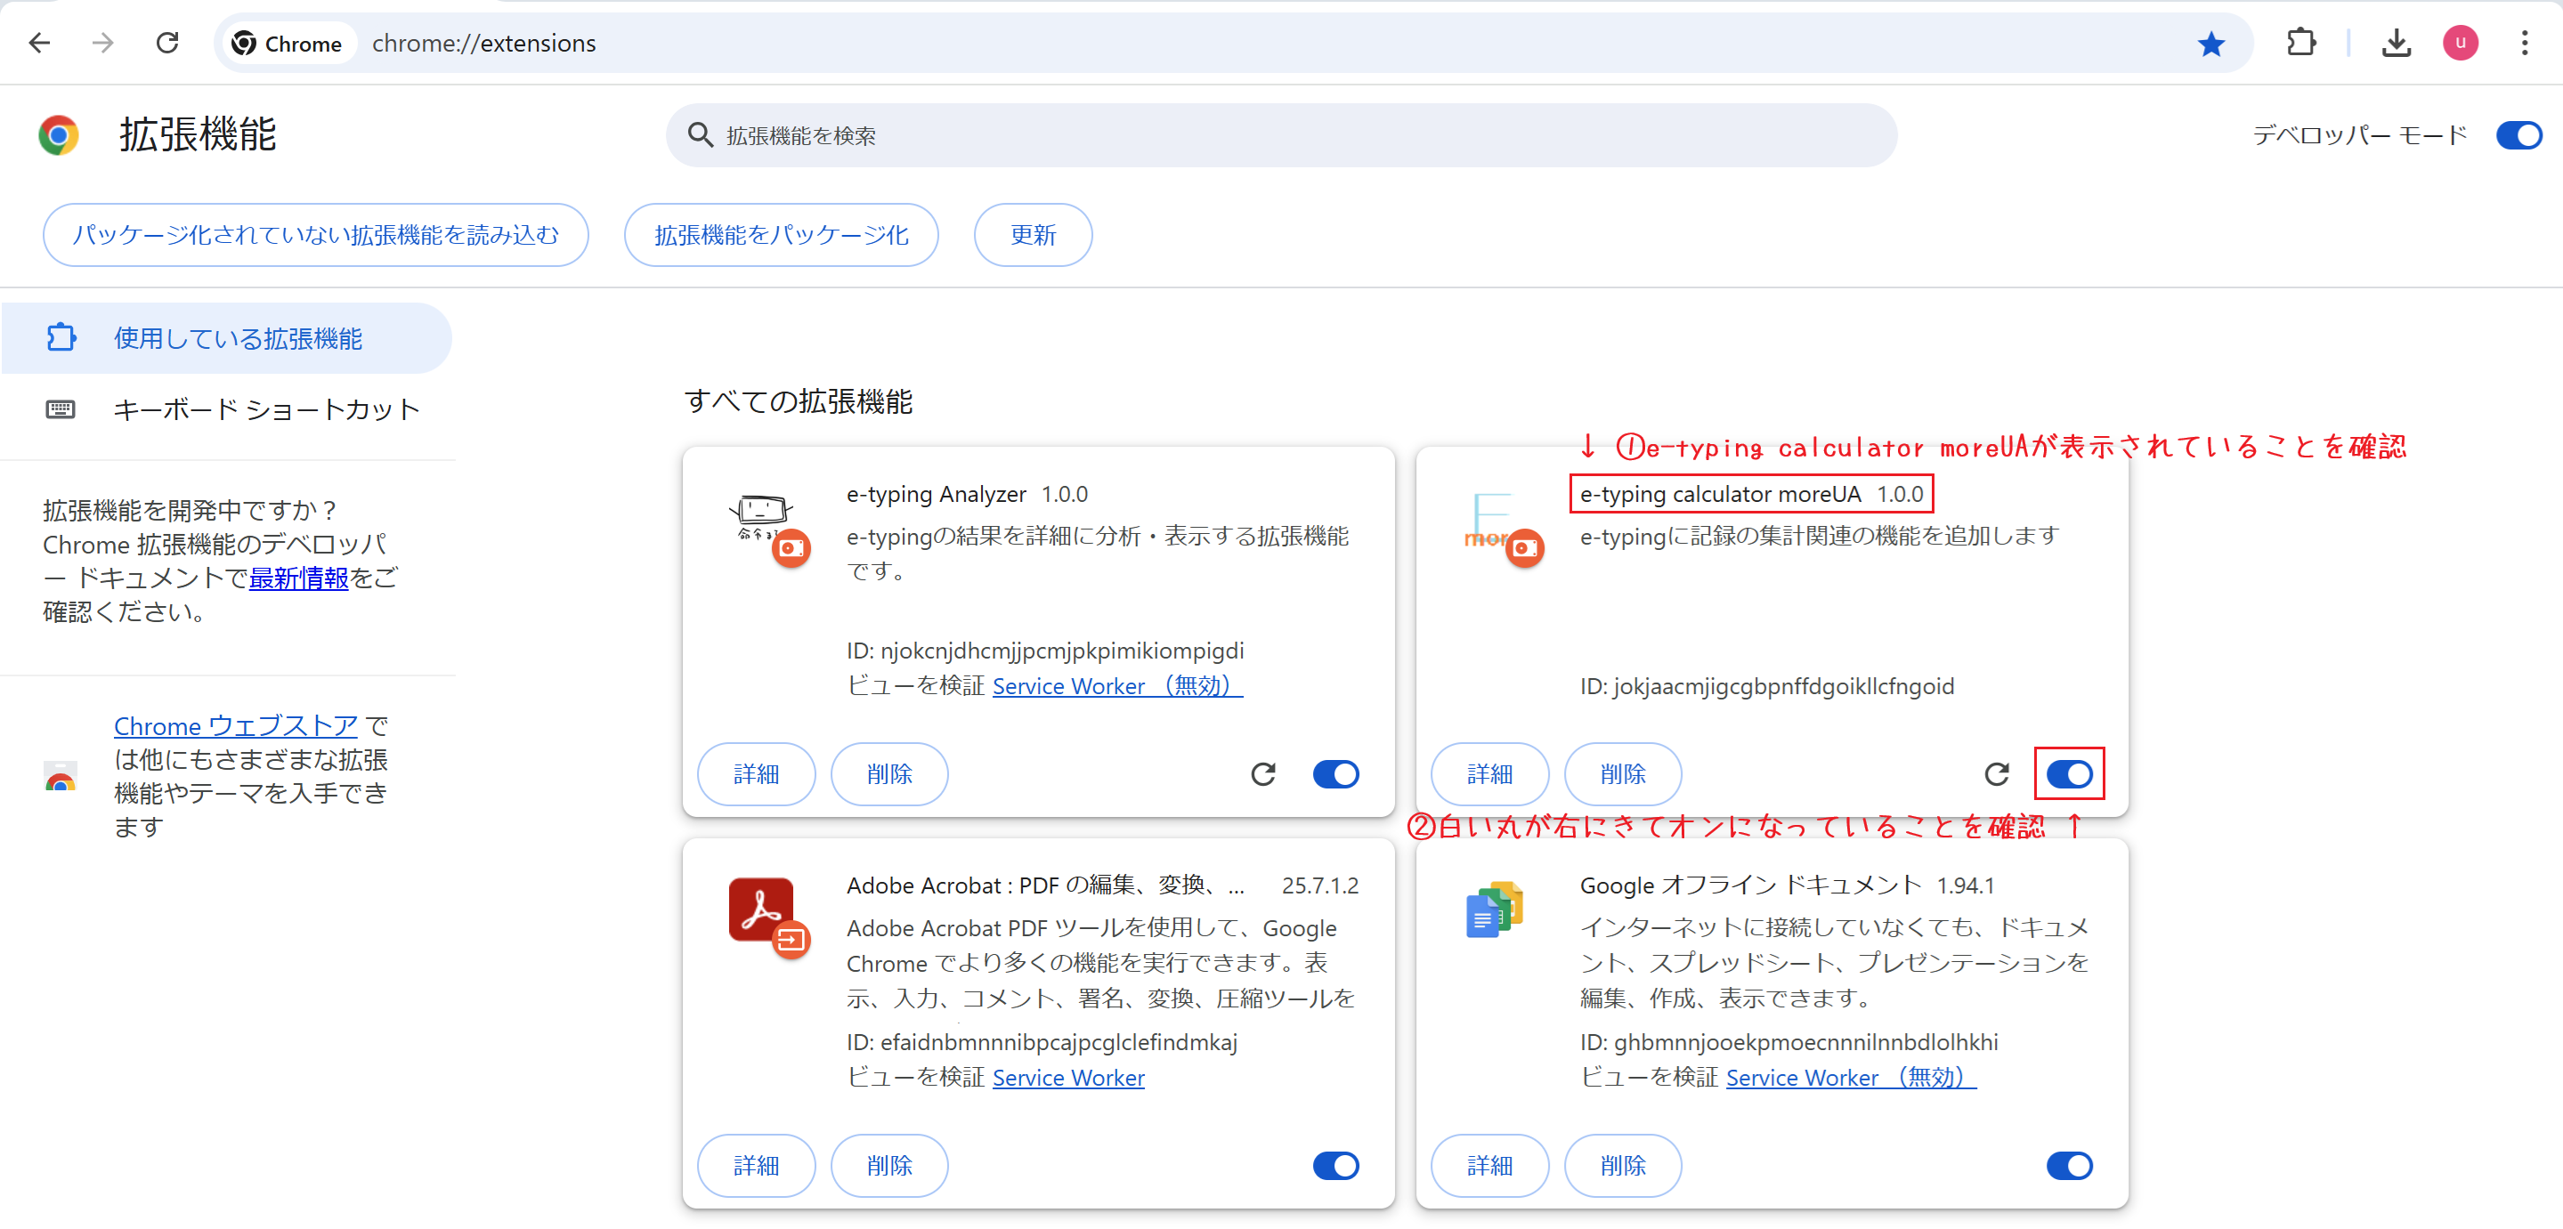Screen dimensions: 2563x1229
Task: Click the search magnifier icon
Action: tap(701, 135)
